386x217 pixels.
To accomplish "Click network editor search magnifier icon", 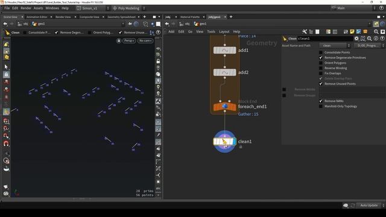I will click(376, 32).
